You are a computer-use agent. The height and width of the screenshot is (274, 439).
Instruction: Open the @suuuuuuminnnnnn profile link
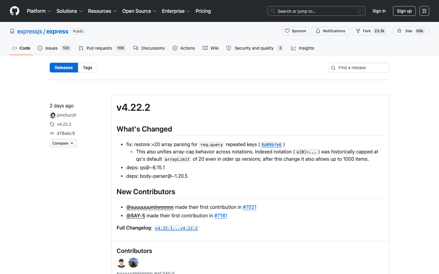coord(150,207)
